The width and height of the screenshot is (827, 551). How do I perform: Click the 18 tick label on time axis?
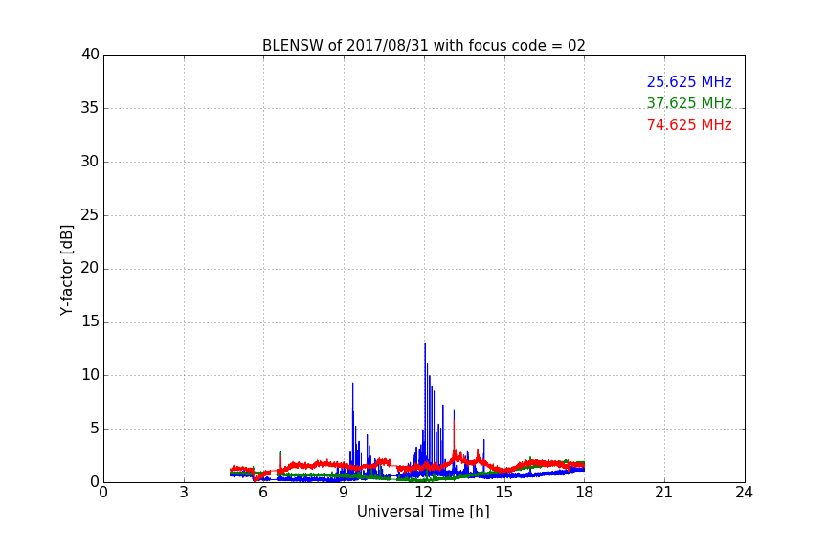point(584,493)
